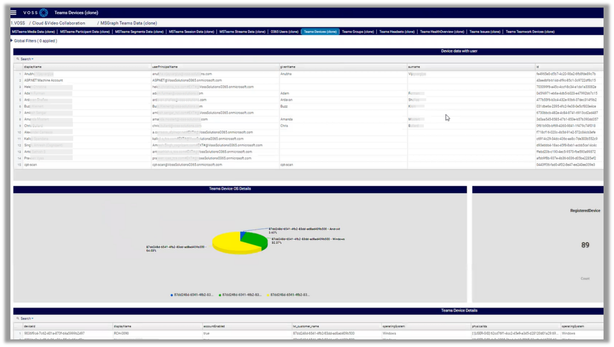This screenshot has width=614, height=347.
Task: Open MSTeams Segments Data (clone) tab
Action: point(139,32)
